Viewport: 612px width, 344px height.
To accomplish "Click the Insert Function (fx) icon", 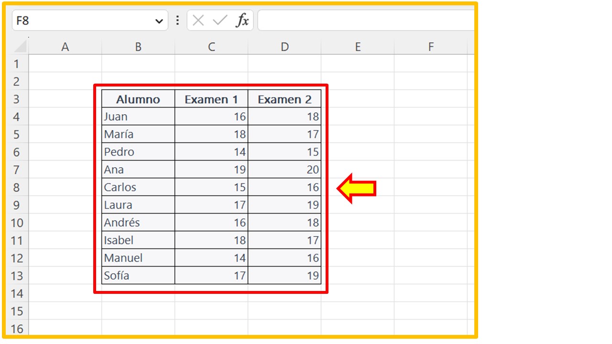I will click(243, 20).
